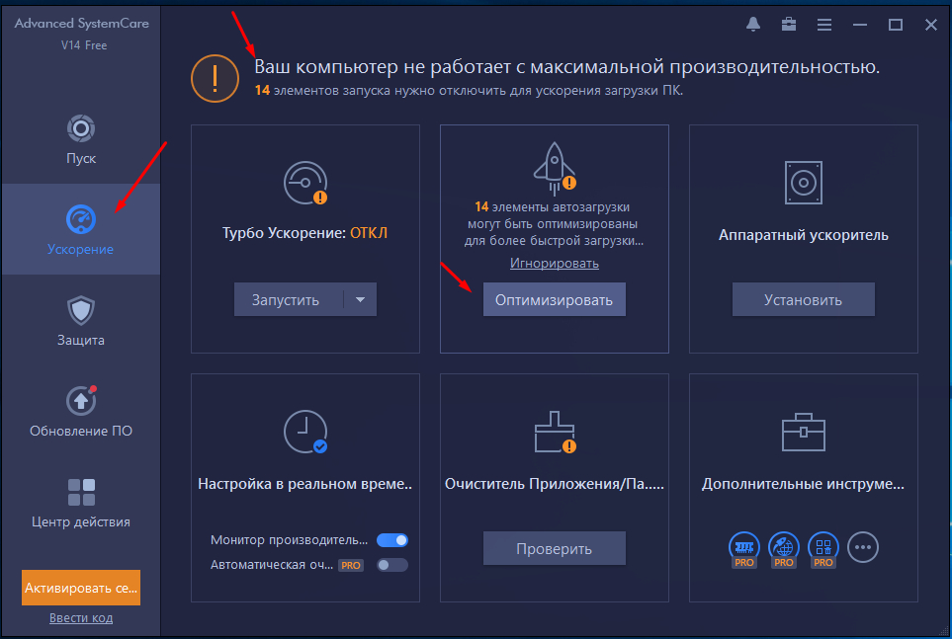Click the Аппаратный ускоритель title
Image resolution: width=952 pixels, height=639 pixels.
click(804, 235)
